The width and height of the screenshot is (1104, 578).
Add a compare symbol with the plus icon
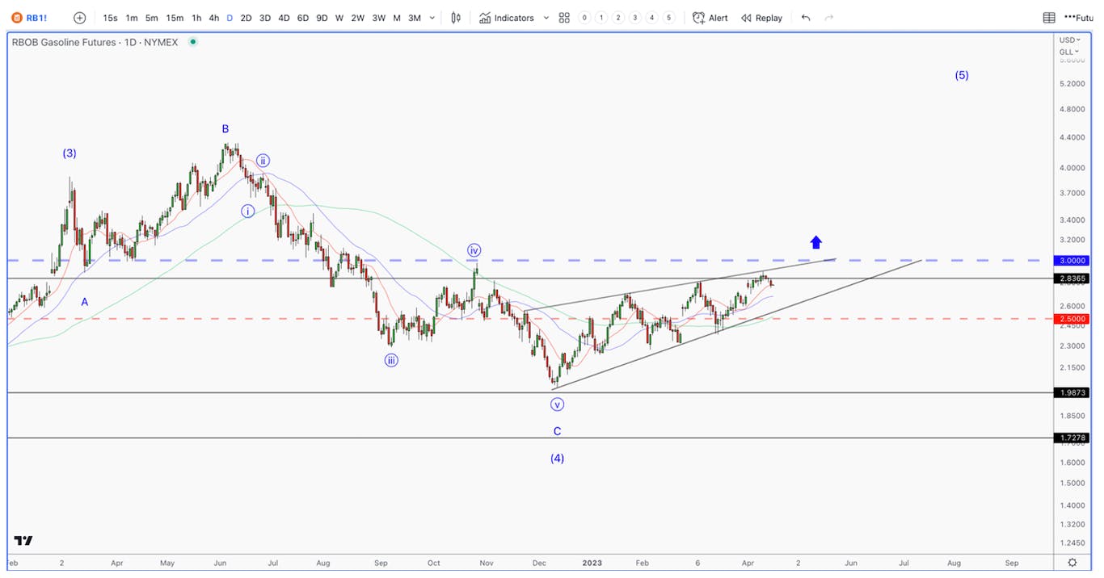[x=79, y=18]
